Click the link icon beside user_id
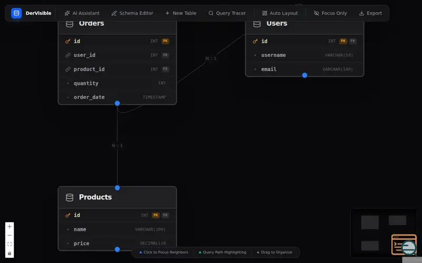The image size is (422, 263). tap(68, 55)
